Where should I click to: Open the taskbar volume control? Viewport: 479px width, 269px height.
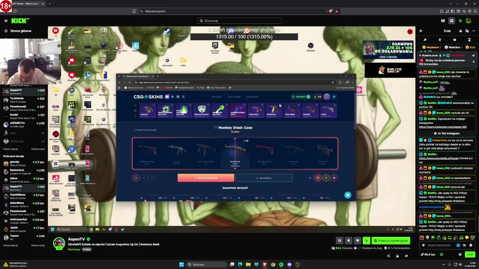point(460,265)
